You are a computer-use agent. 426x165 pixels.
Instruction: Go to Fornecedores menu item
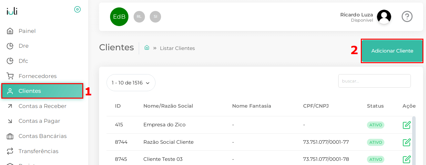[37, 76]
